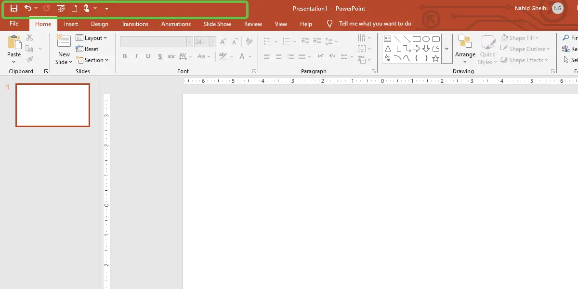
Task: Click Increase Font Size icon
Action: tap(223, 42)
